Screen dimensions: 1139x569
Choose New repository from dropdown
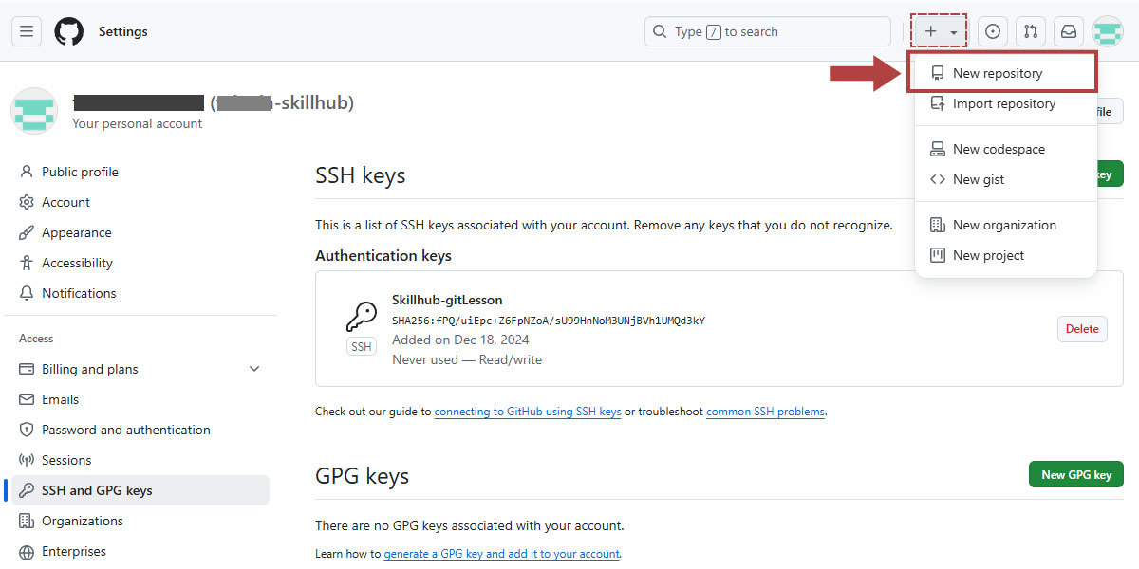coord(1002,73)
